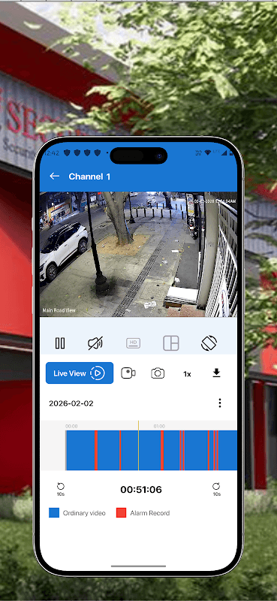
Task: Click the red Alarm Record legend swatch
Action: click(121, 513)
